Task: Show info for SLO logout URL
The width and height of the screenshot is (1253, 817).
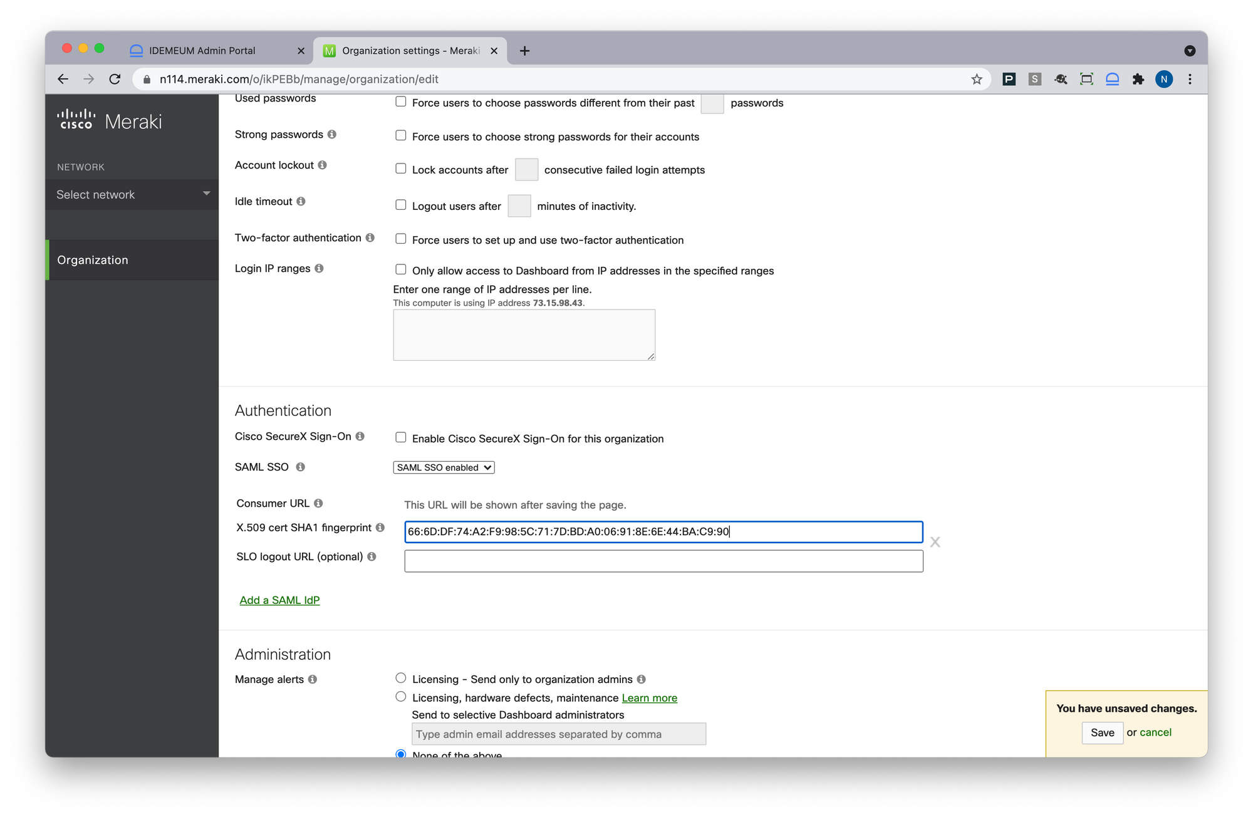Action: (372, 556)
